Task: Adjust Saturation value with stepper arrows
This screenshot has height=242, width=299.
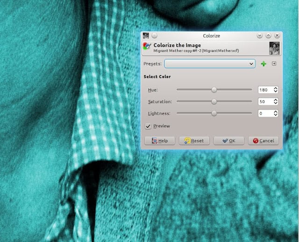Action: tap(275, 102)
